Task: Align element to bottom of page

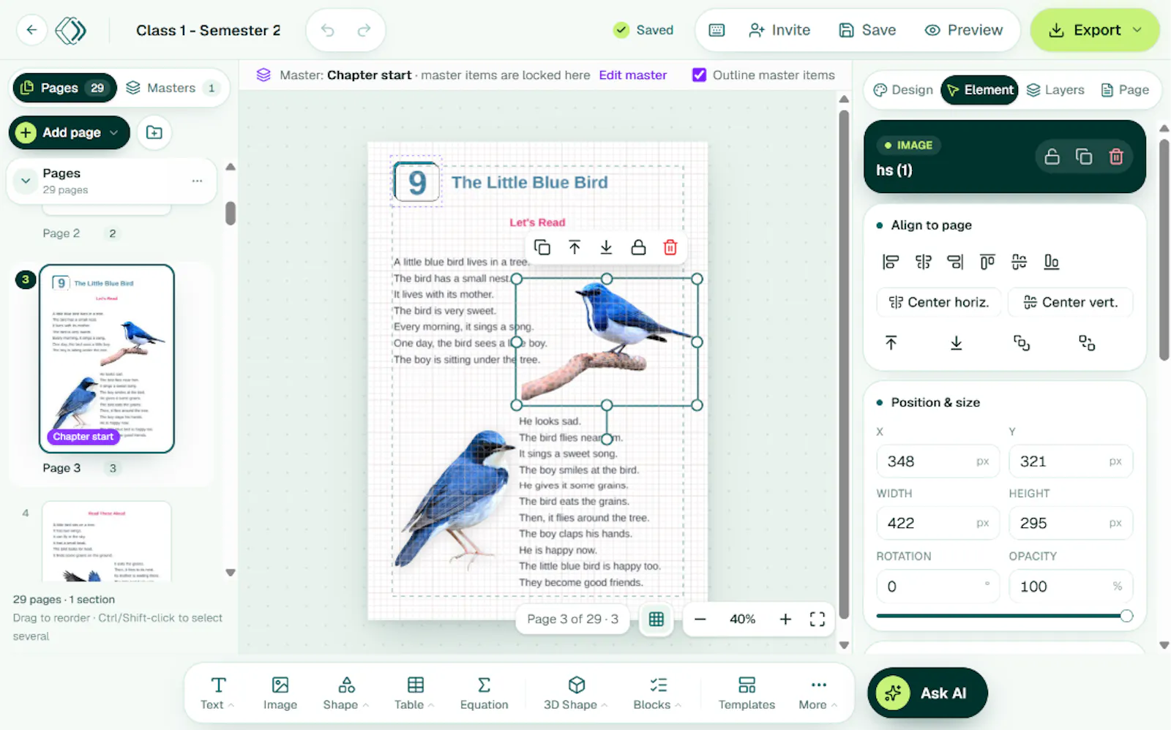Action: point(1052,262)
